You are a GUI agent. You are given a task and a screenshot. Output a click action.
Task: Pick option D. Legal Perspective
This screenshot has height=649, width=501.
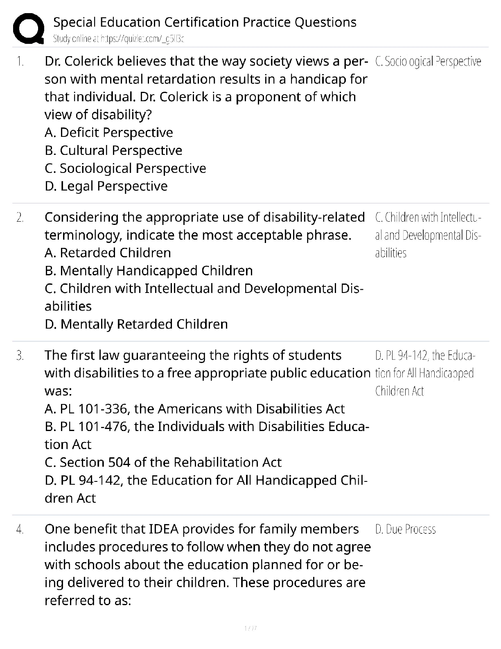[106, 186]
